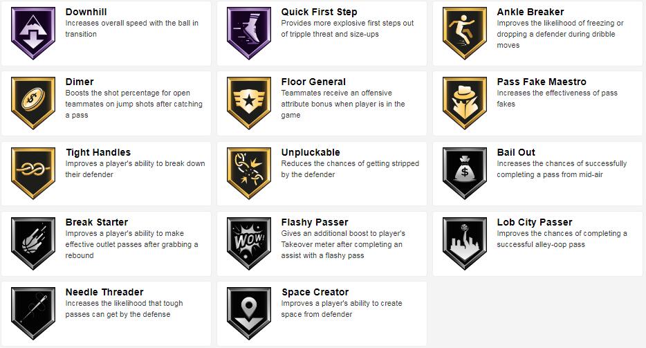Click the Floor General star badge

pyautogui.click(x=249, y=103)
